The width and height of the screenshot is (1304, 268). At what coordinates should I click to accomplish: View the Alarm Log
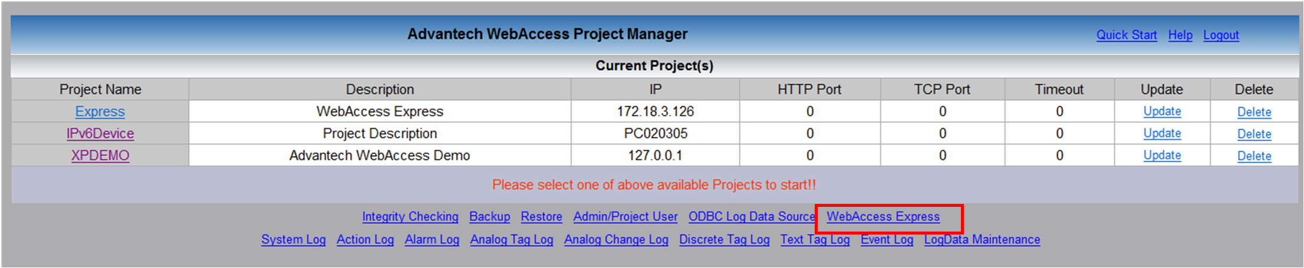[432, 240]
